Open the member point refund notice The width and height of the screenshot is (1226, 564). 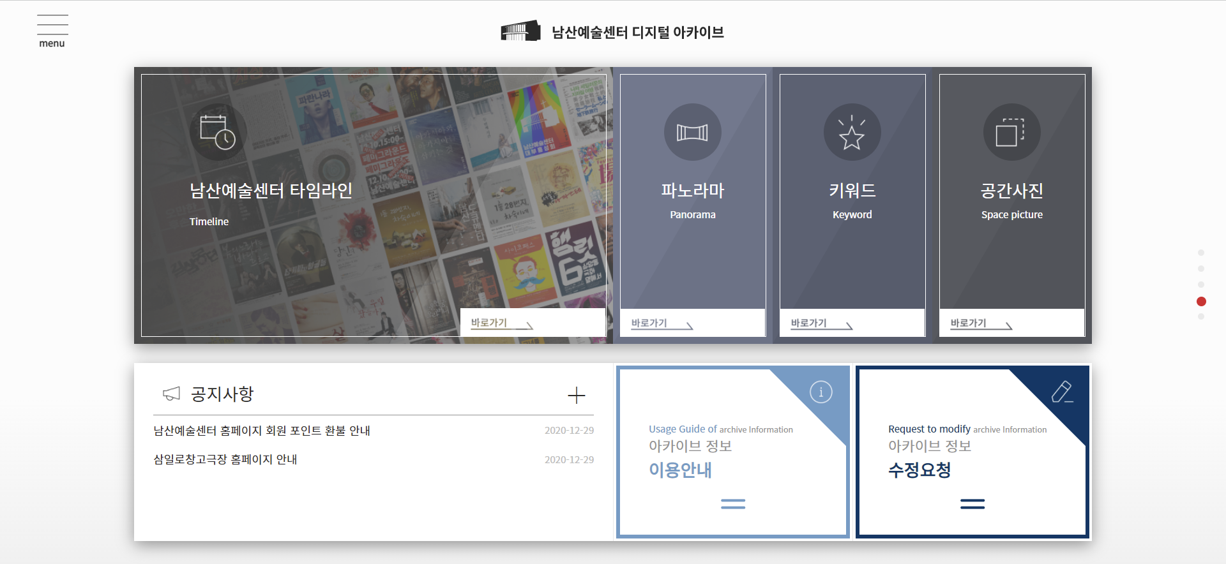pos(262,431)
